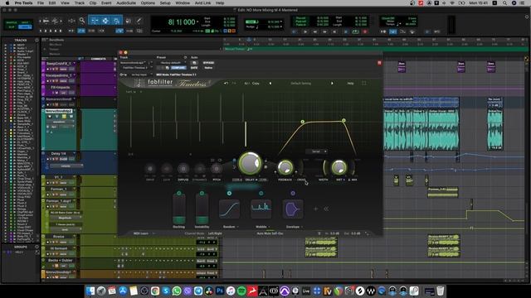531x298 pixels.
Task: Click the Feedback knob
Action: pyautogui.click(x=285, y=167)
